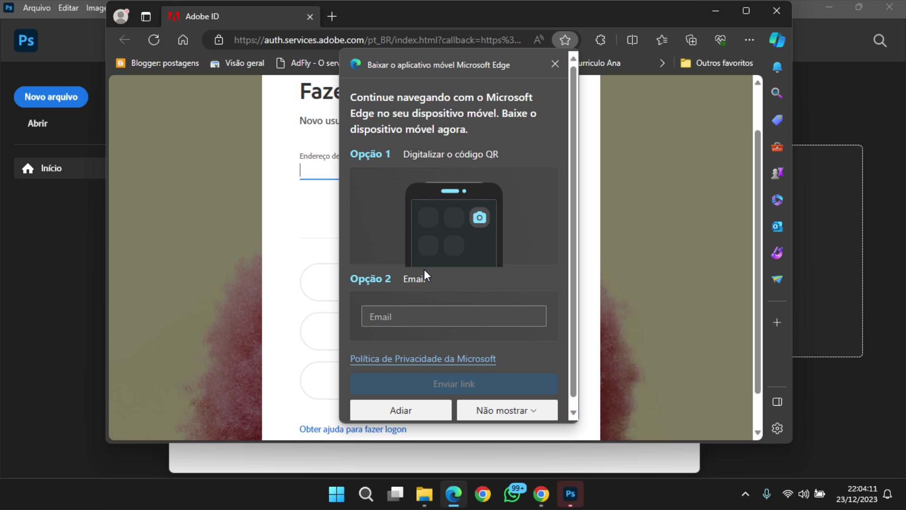Click the sidebar notifications bell

(777, 67)
